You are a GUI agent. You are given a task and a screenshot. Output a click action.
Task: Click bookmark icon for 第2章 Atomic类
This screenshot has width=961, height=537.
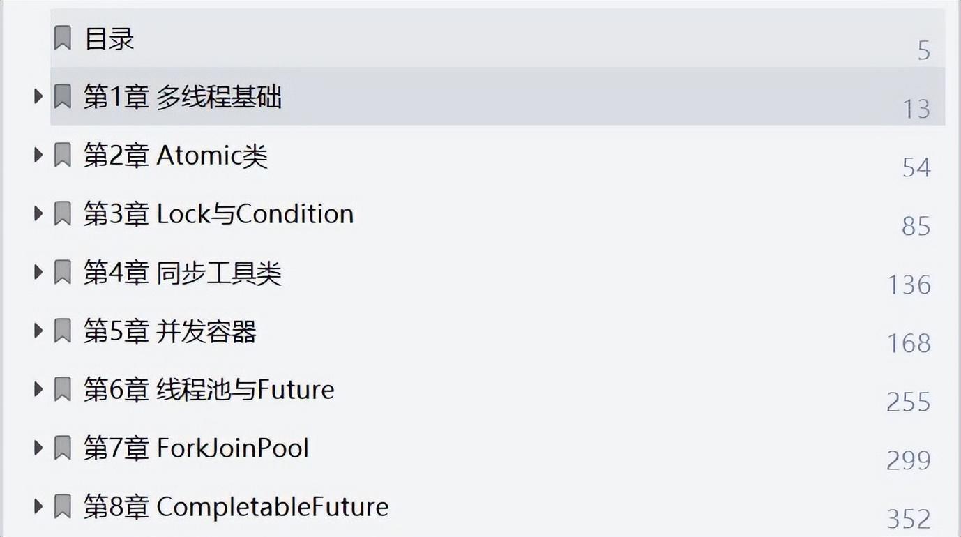(63, 155)
